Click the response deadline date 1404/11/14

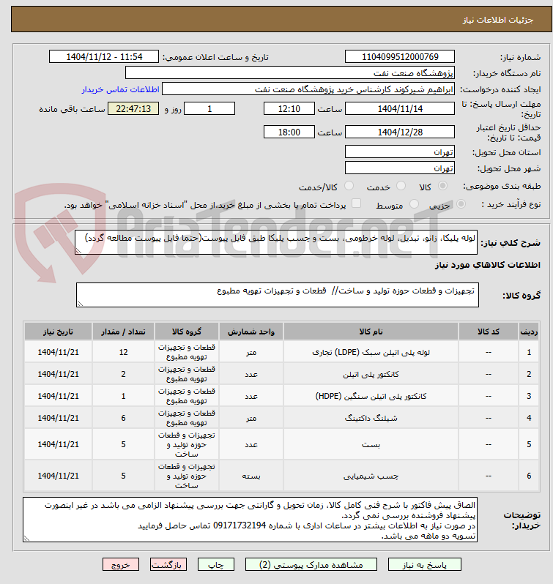400,108
